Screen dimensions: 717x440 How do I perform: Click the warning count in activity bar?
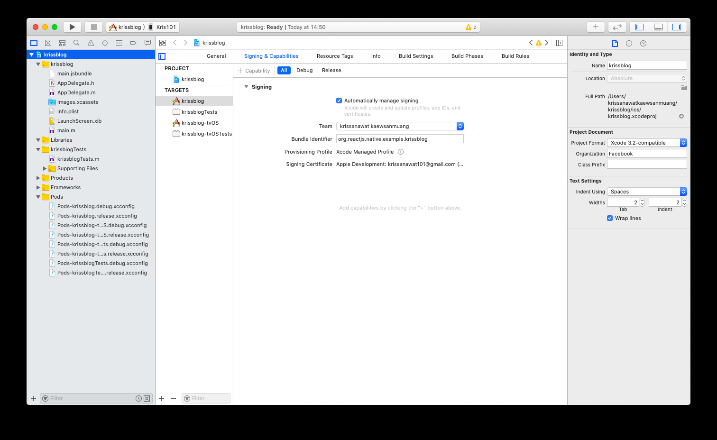click(471, 27)
